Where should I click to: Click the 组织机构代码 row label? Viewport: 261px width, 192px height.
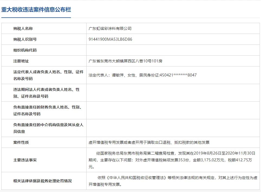point(25,50)
